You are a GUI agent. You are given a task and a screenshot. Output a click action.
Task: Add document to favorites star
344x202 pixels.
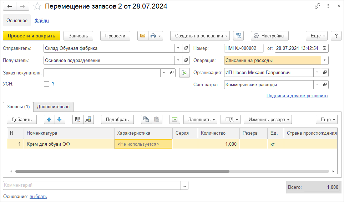(x=37, y=6)
